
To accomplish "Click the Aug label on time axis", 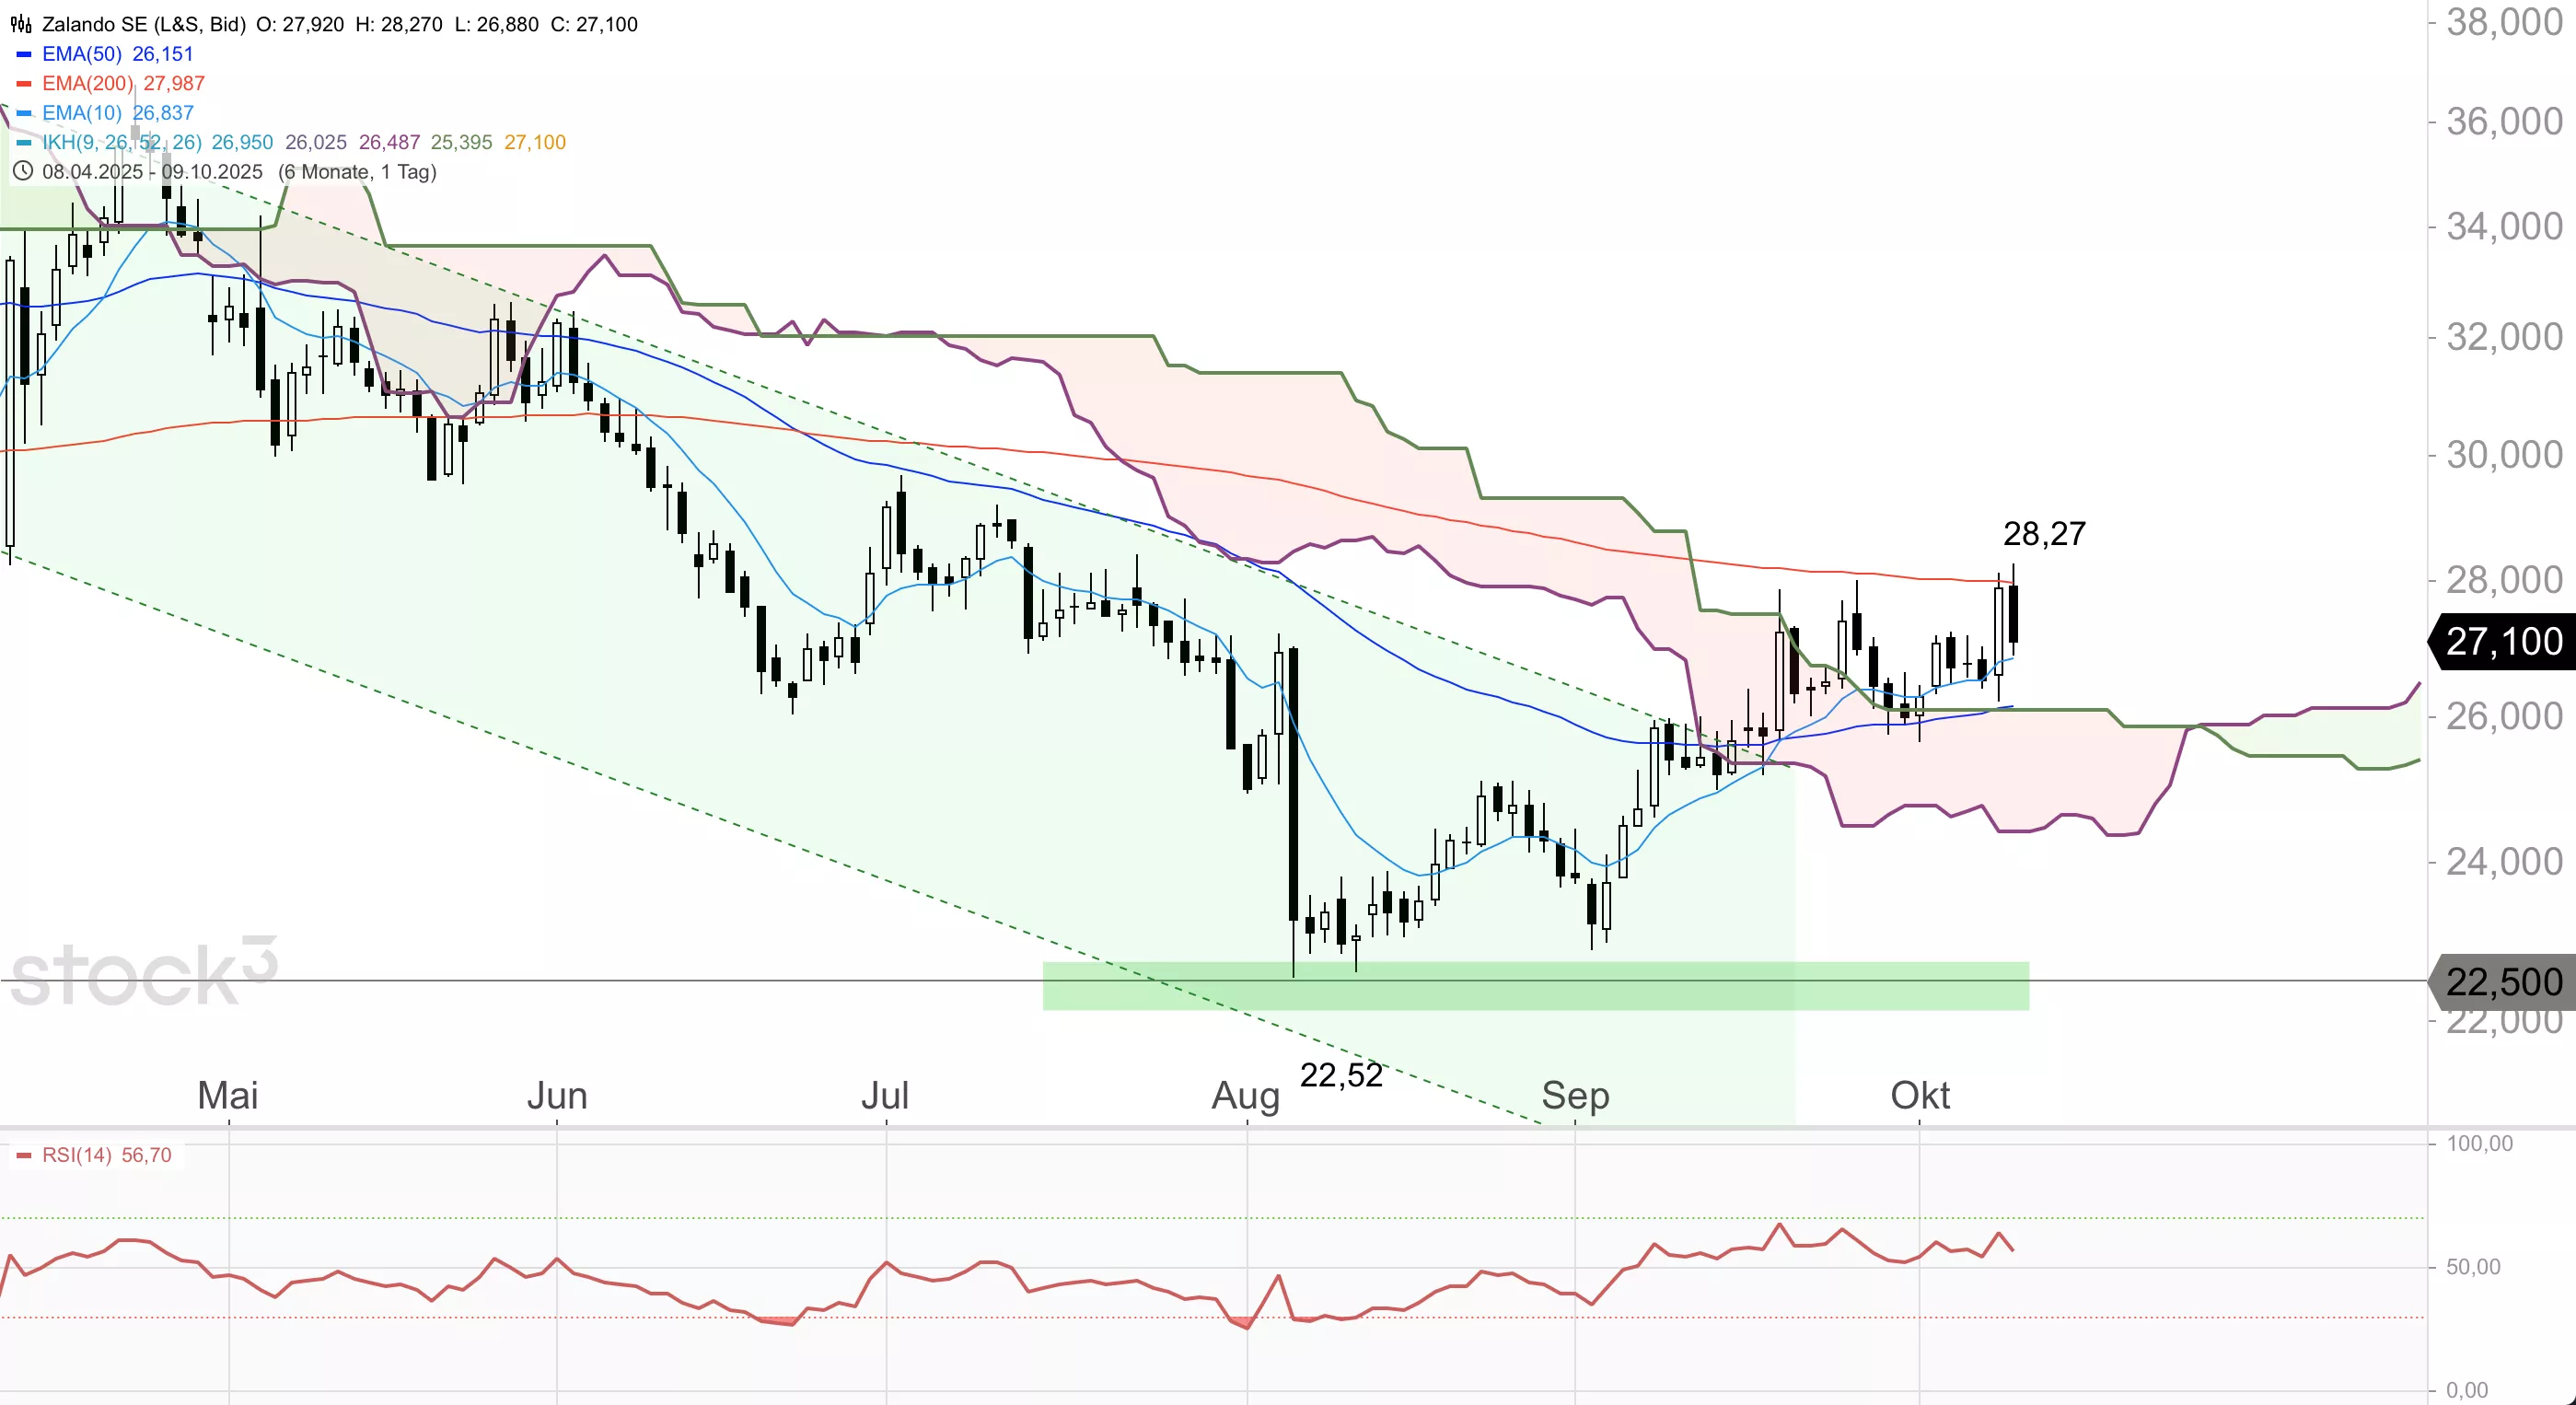I will tap(1245, 1096).
